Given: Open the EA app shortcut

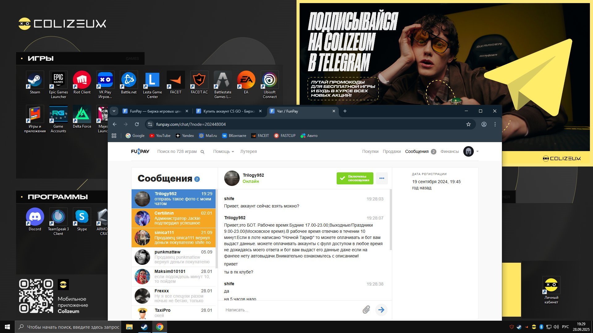Looking at the screenshot, I should click(246, 82).
